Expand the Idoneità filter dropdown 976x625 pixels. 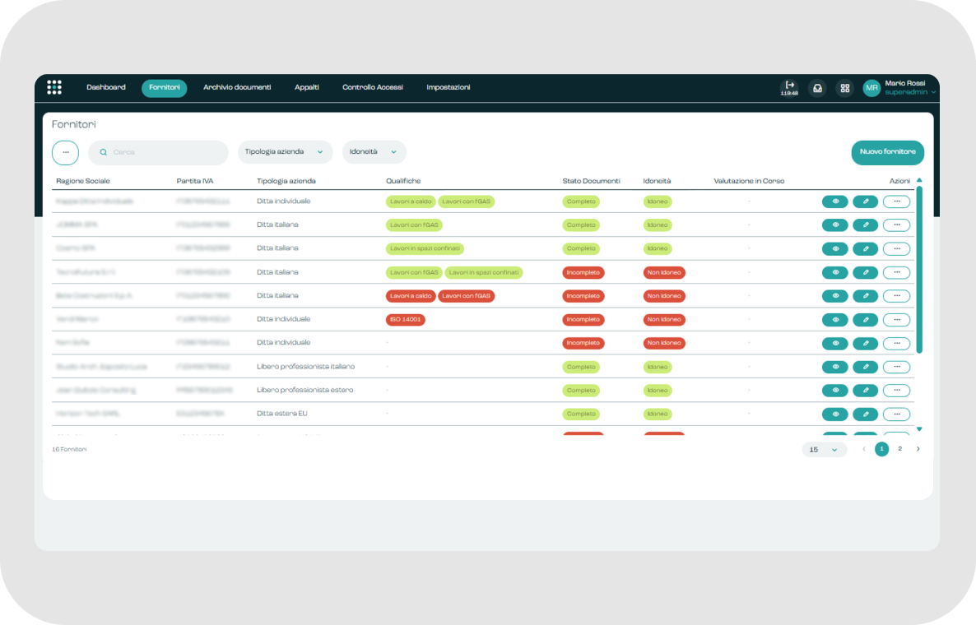[x=374, y=152]
